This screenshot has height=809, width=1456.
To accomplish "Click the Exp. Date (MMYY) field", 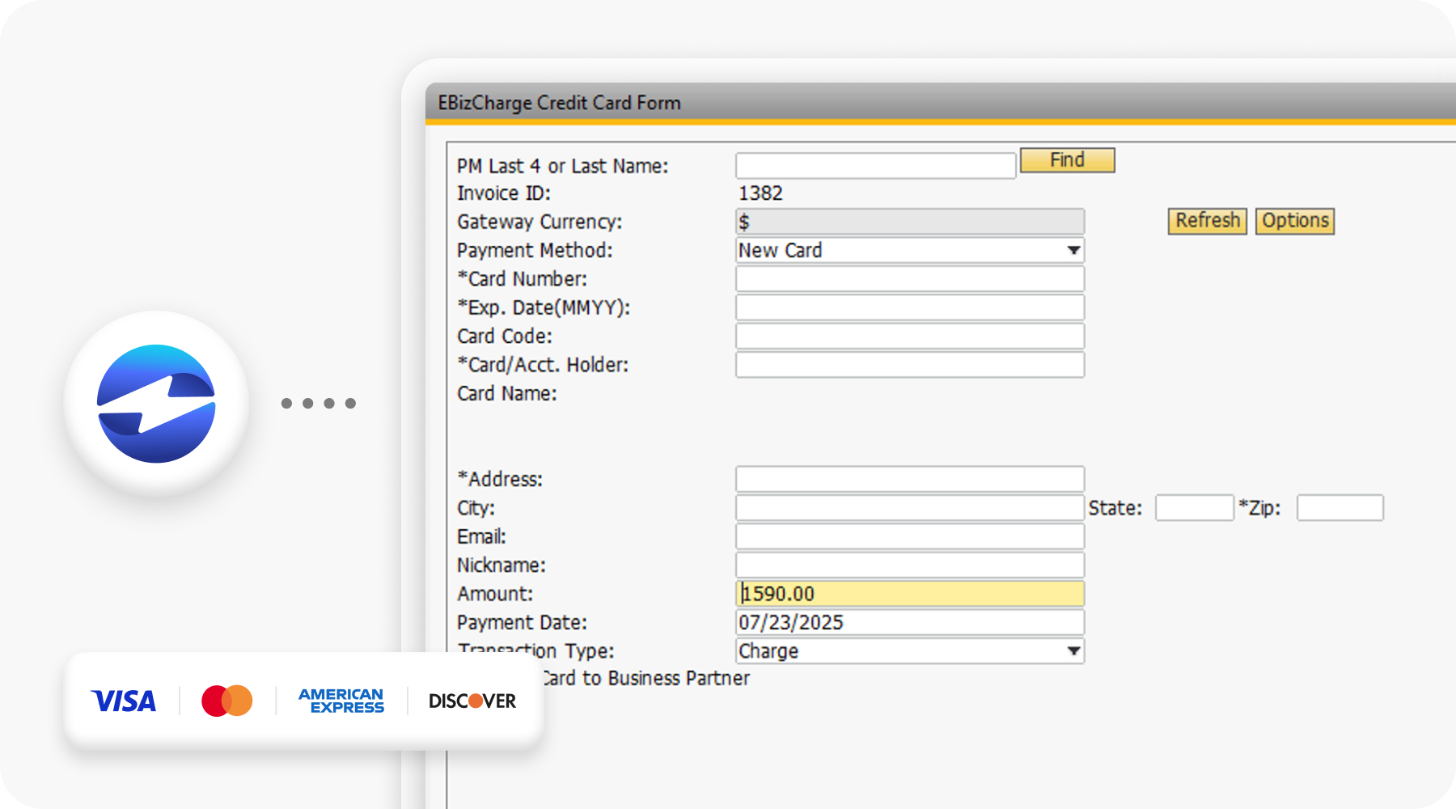I will click(910, 307).
